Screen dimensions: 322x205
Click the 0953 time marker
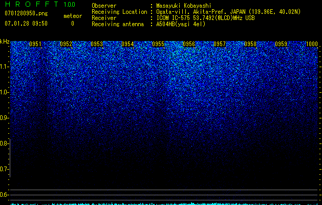[x=97, y=44]
